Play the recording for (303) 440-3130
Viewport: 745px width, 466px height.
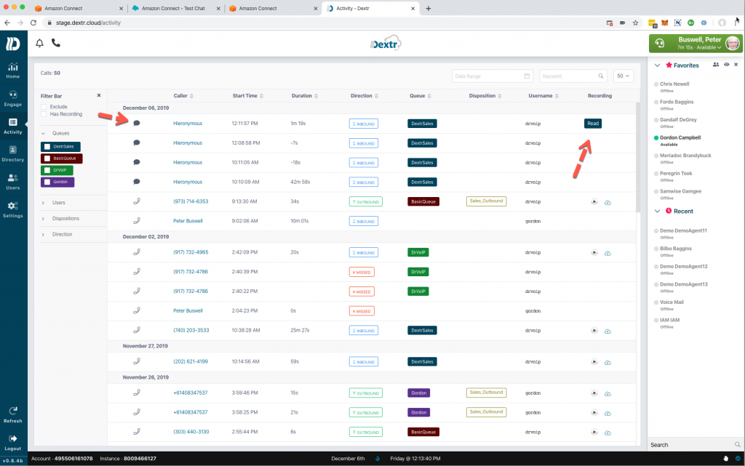pos(594,432)
